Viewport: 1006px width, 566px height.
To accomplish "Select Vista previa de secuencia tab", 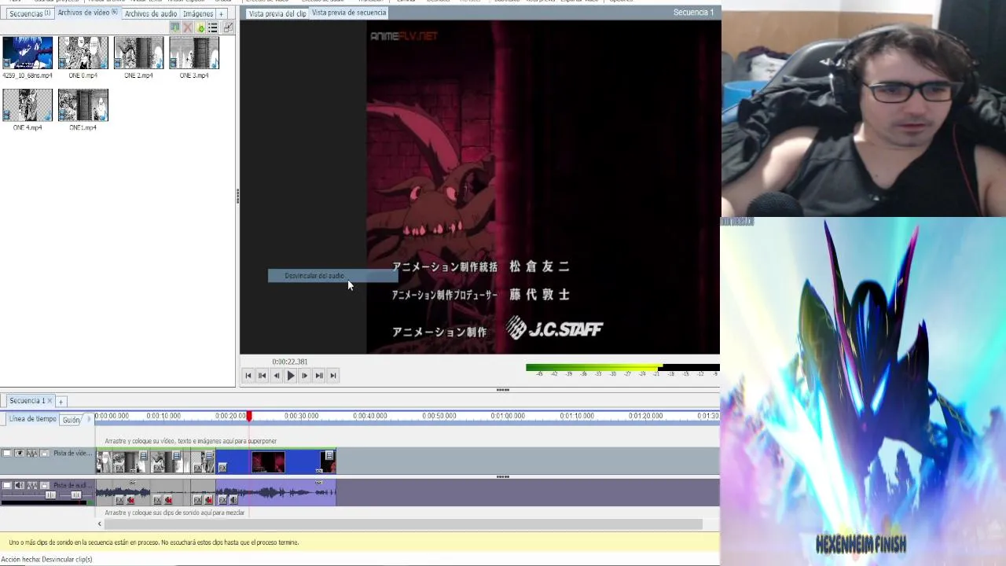I will tap(349, 13).
